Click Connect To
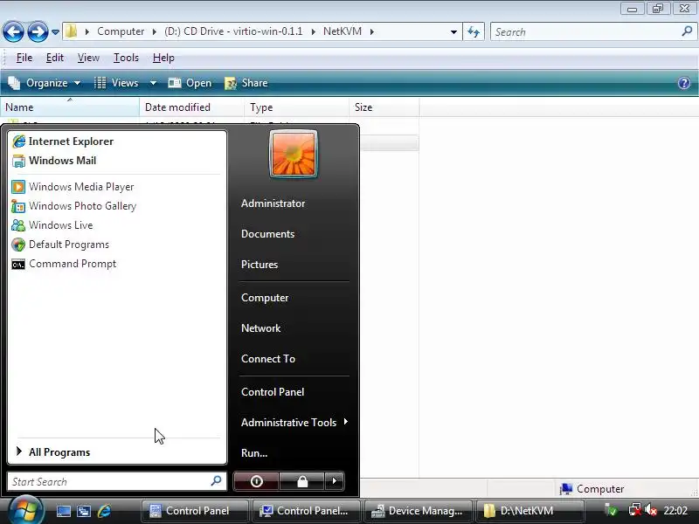 click(268, 359)
